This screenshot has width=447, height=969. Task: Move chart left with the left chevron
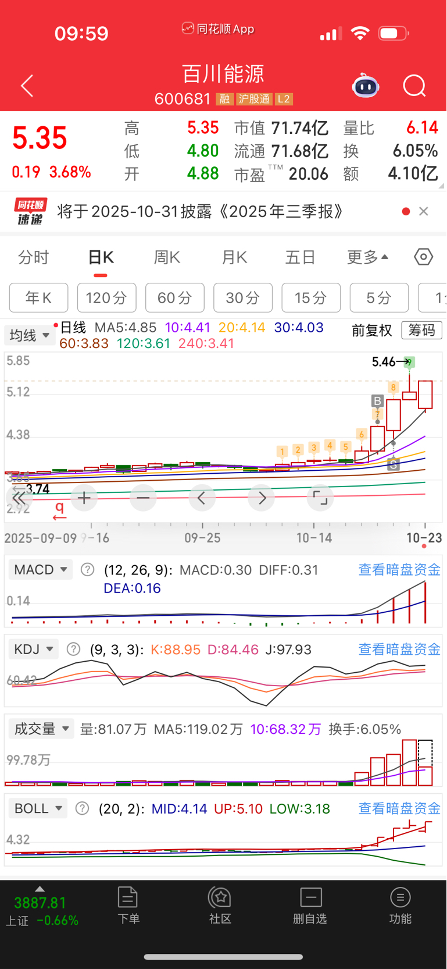pos(202,498)
